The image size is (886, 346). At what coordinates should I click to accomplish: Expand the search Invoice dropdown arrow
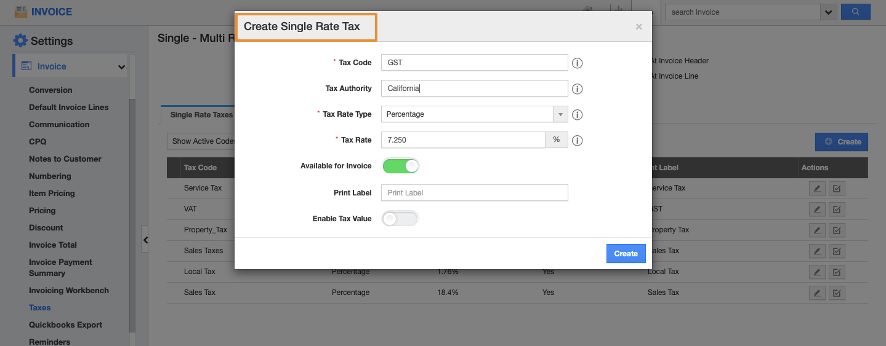(828, 12)
